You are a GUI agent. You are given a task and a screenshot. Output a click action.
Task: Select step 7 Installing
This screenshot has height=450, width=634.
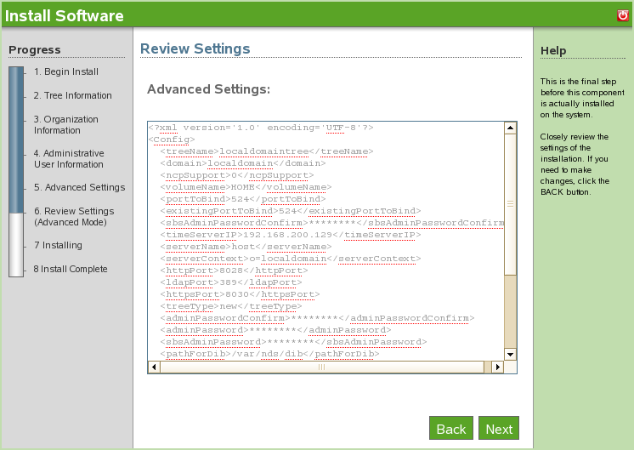(58, 245)
